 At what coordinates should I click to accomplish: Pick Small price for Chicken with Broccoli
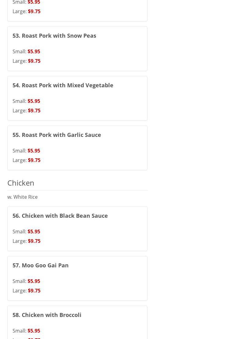(34, 331)
